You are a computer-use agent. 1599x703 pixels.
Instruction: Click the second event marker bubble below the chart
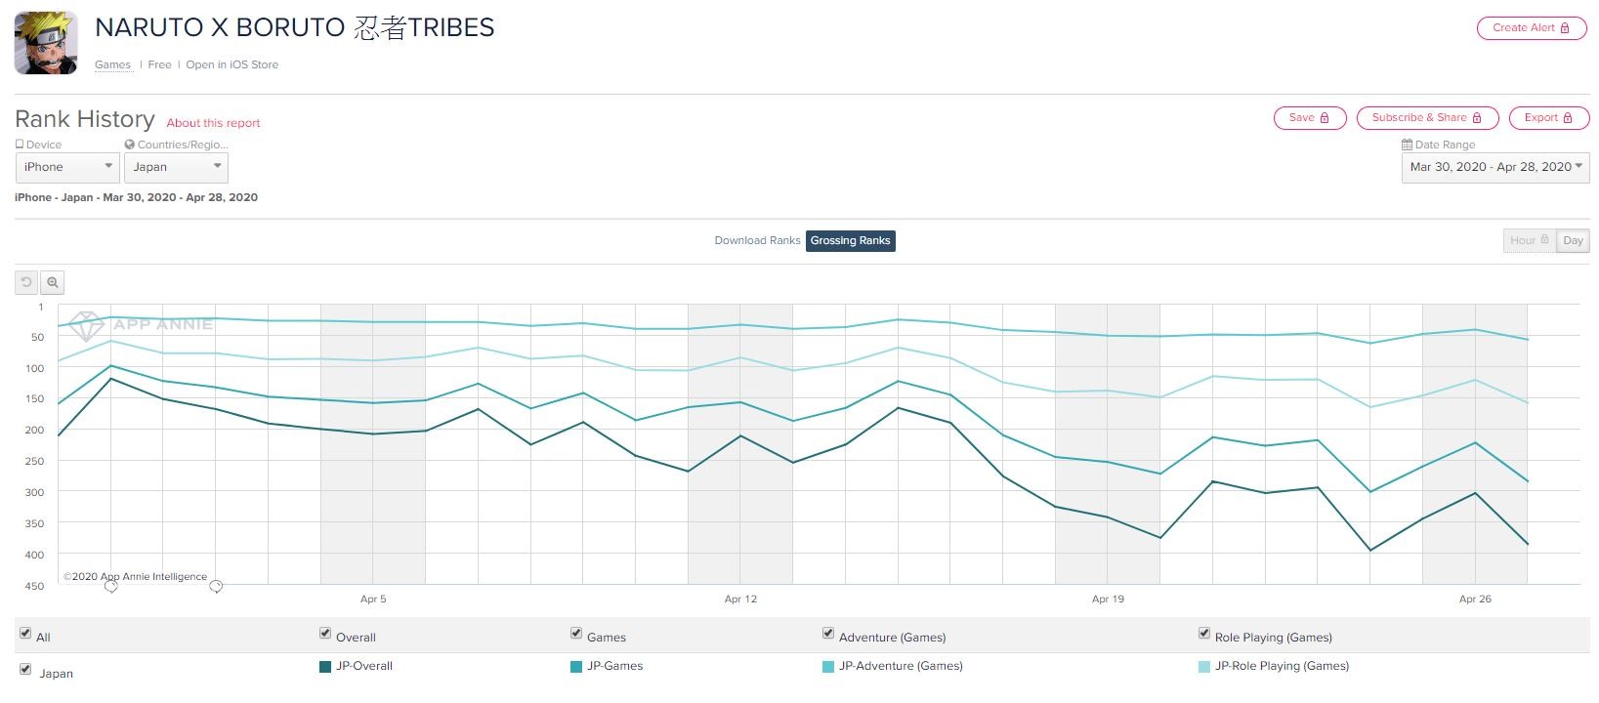(216, 586)
